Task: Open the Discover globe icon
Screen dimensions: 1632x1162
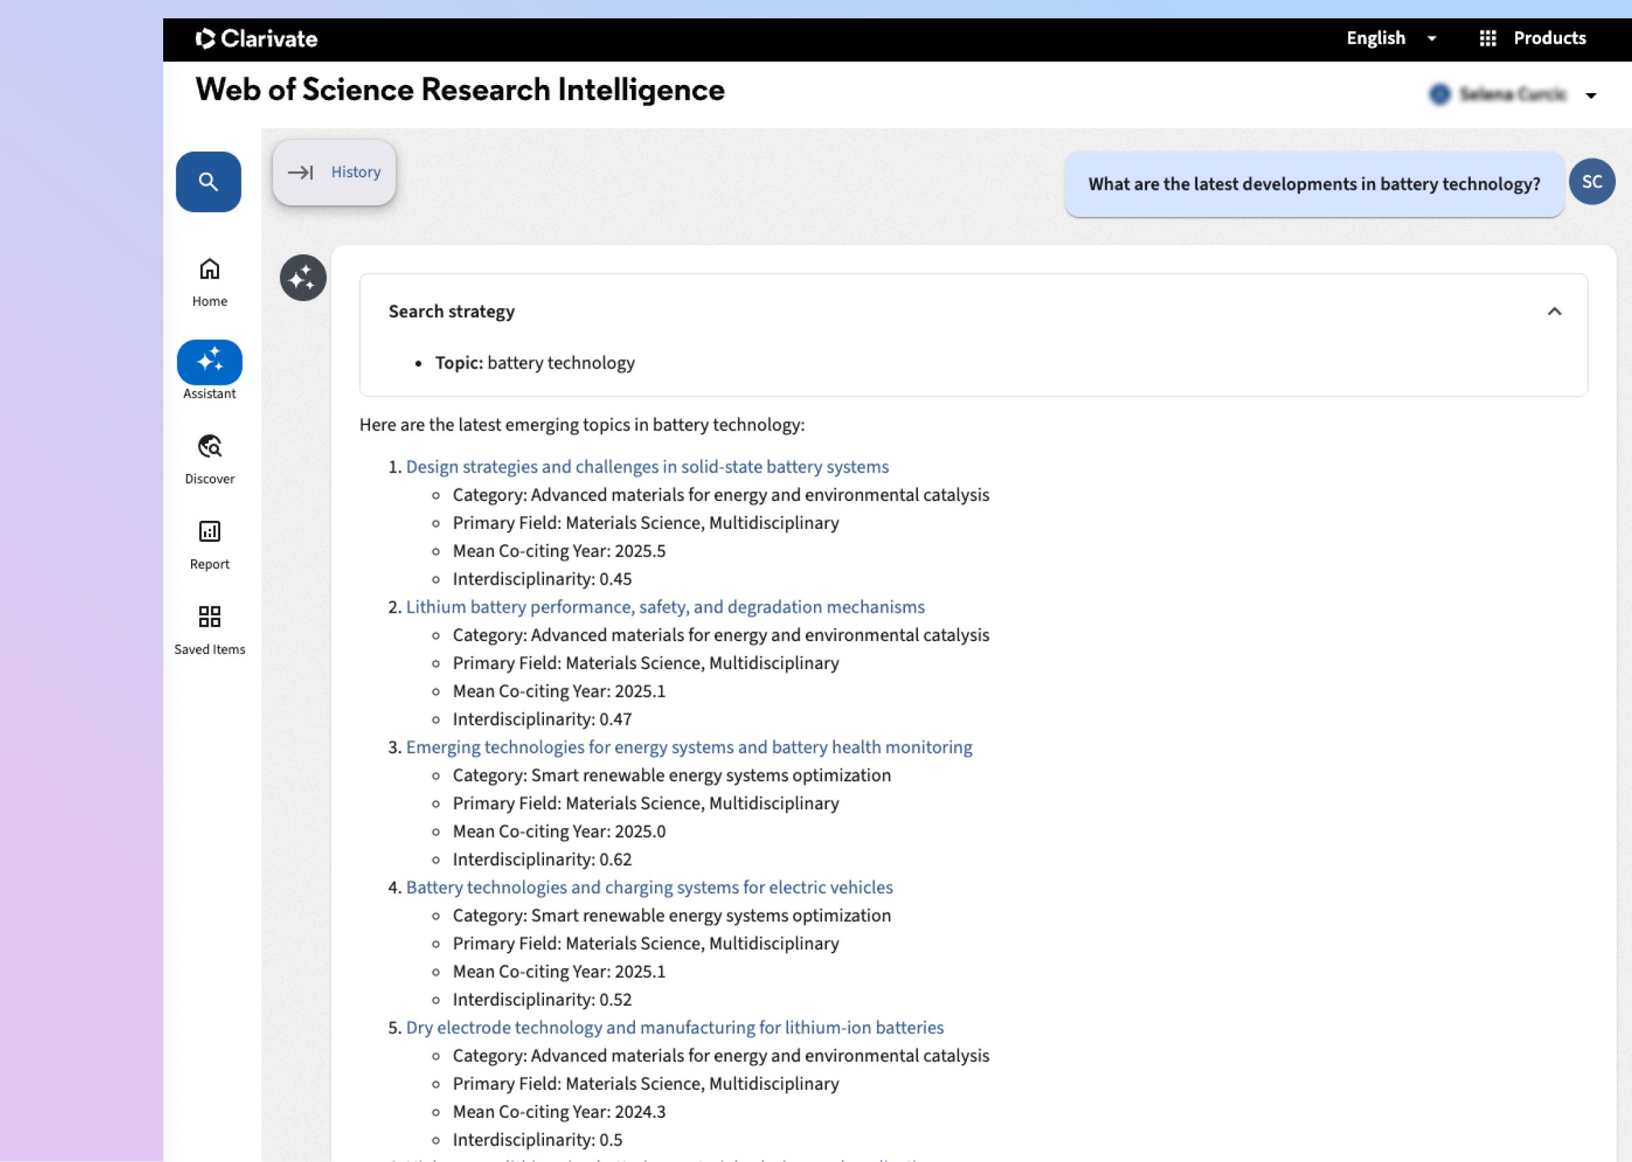Action: [x=209, y=447]
